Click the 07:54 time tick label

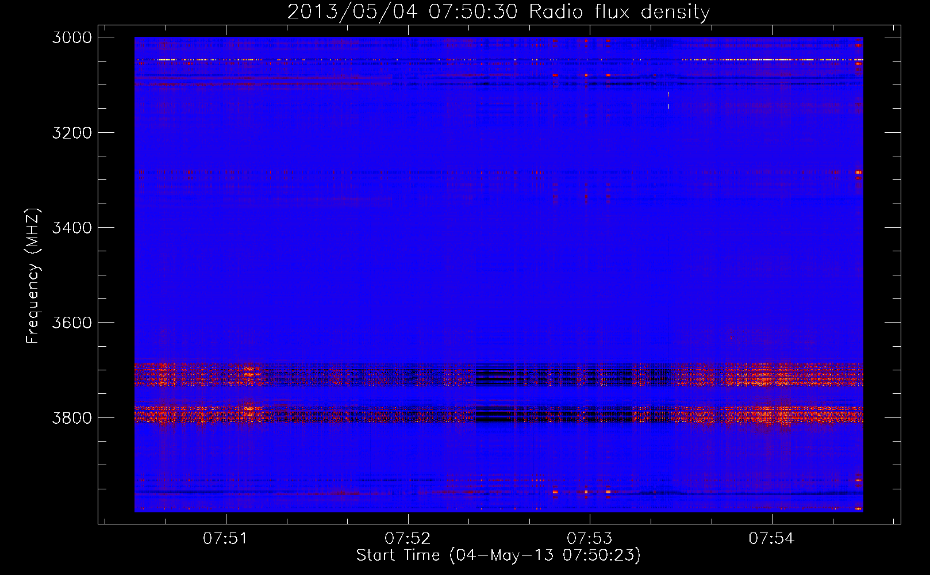[772, 538]
